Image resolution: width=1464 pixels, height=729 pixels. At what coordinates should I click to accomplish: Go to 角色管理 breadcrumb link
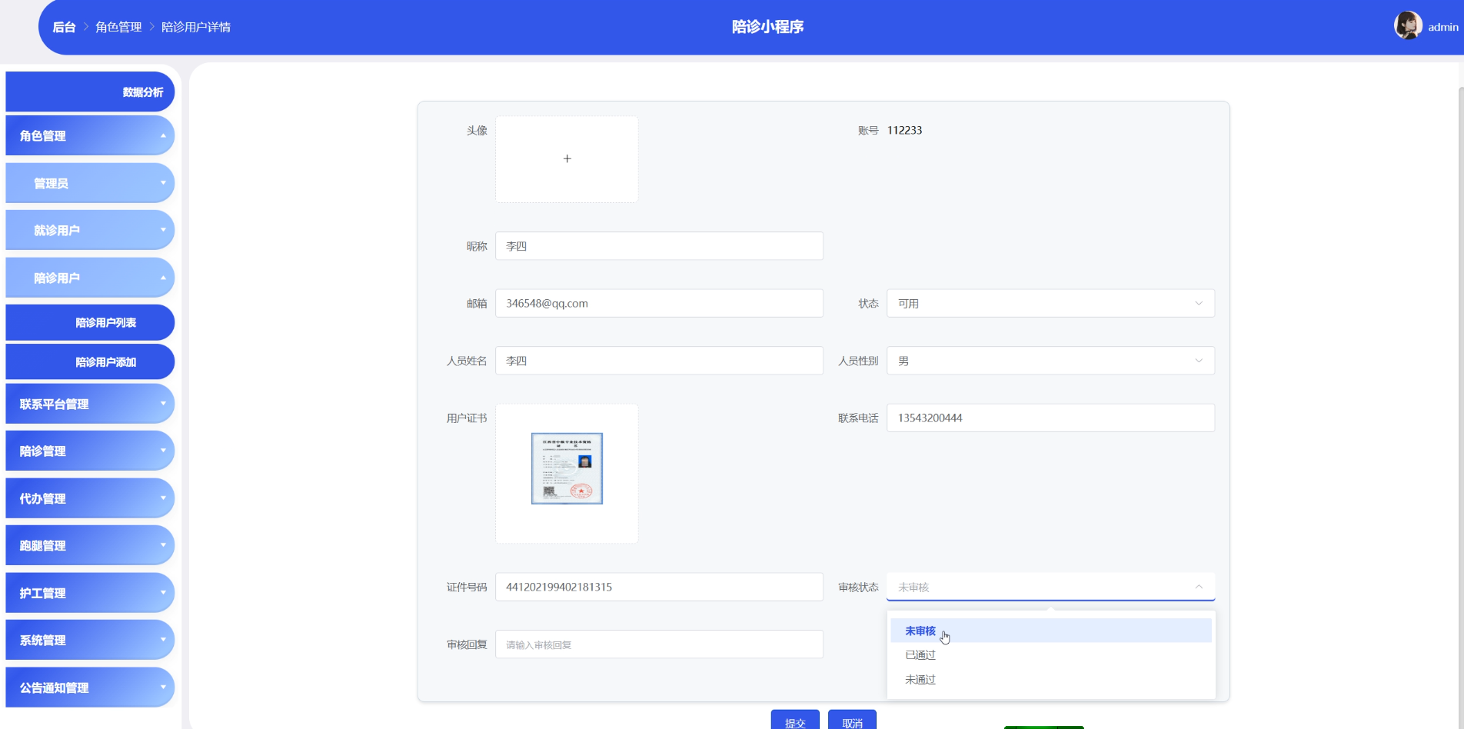pos(118,27)
